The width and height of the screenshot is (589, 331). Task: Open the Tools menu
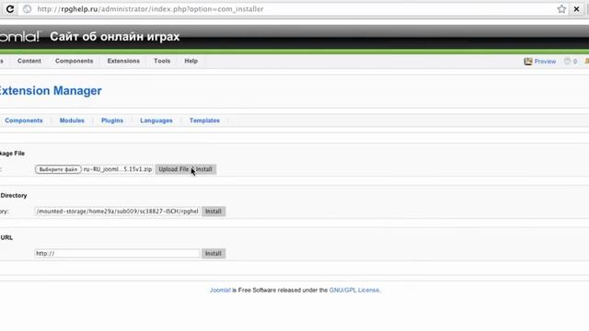coord(162,61)
